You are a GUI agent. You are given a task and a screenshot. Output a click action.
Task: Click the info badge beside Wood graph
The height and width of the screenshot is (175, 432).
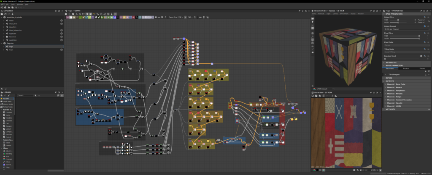coord(61,20)
